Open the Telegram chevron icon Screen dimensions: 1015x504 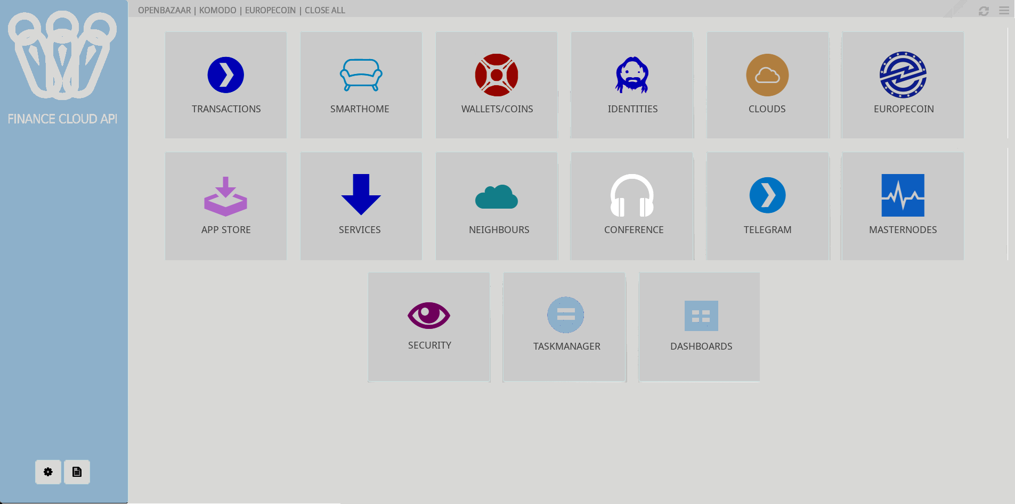767,195
